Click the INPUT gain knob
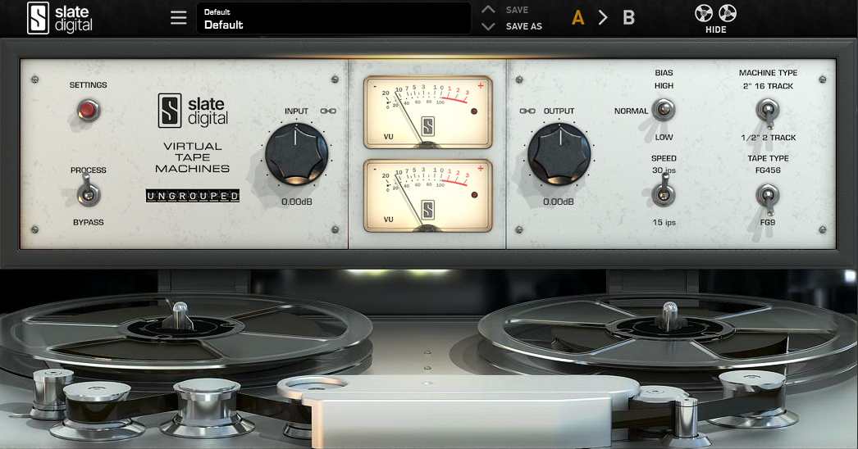The image size is (858, 449). (296, 154)
